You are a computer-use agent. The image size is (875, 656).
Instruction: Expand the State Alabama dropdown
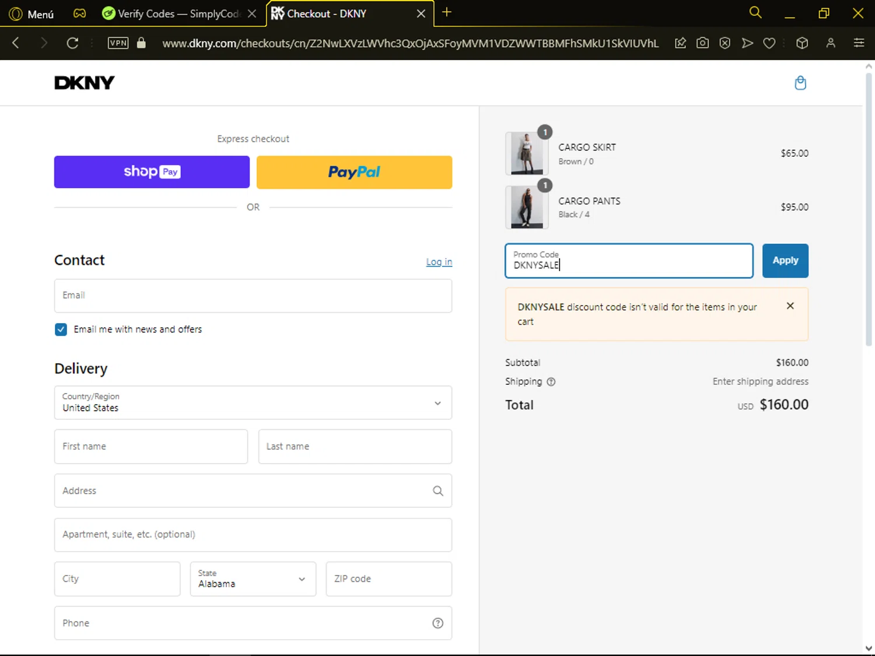[253, 579]
